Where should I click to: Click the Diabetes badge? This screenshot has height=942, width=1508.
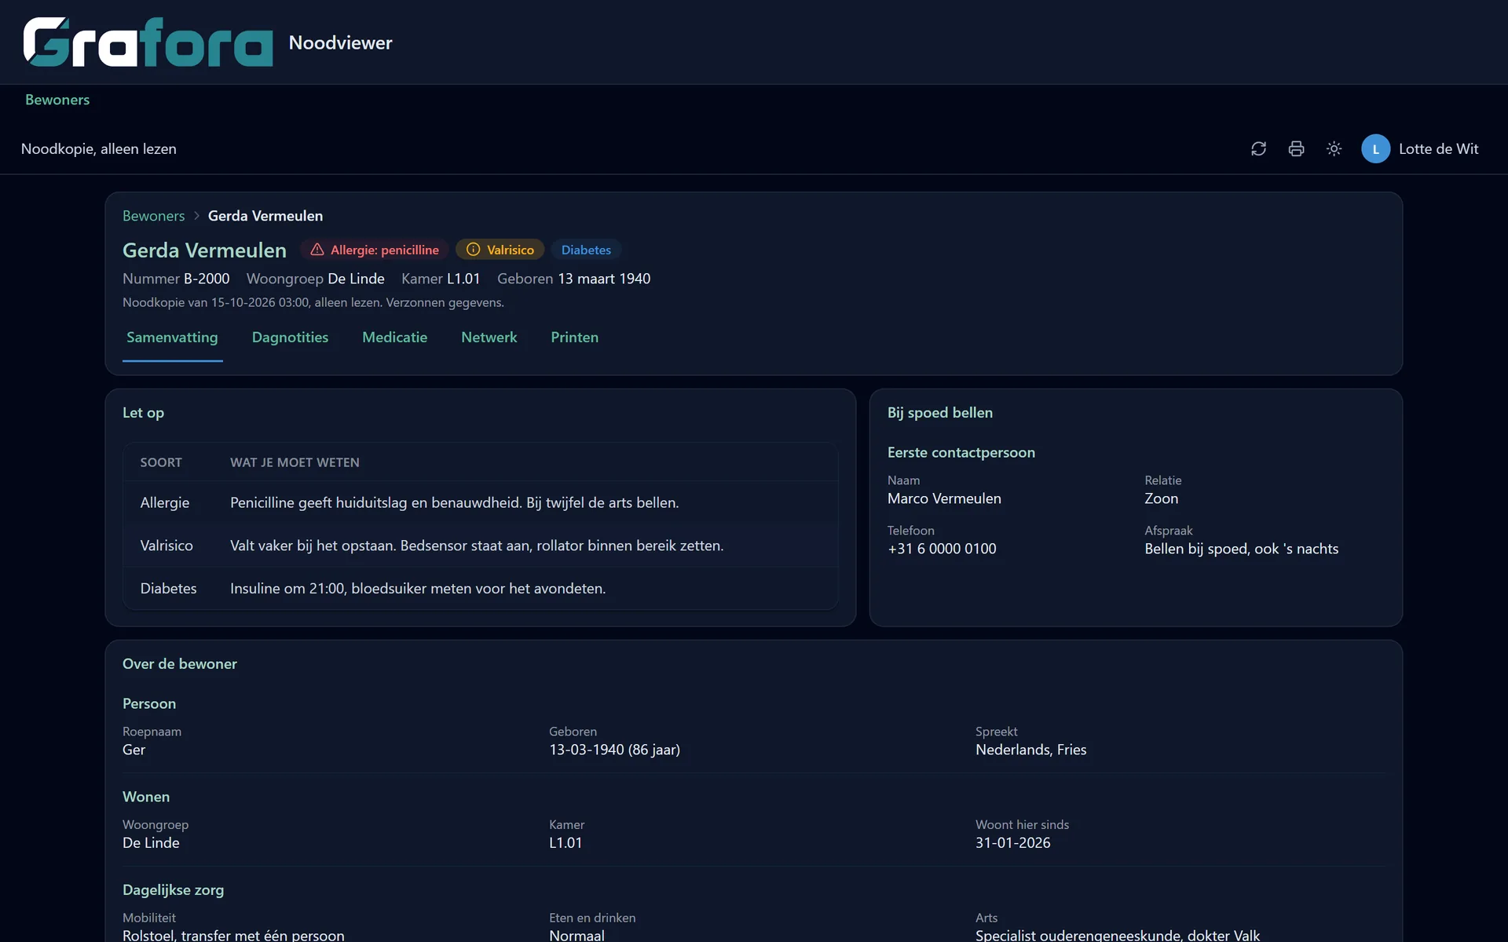click(x=586, y=250)
